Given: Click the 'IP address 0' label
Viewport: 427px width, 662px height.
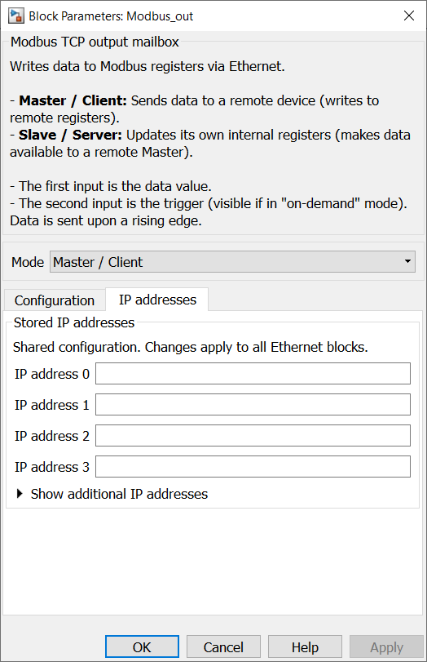Looking at the screenshot, I should click(52, 374).
